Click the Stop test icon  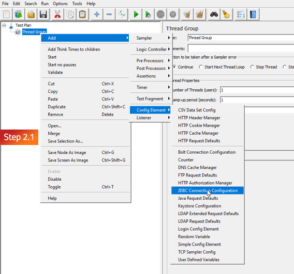tap(160, 14)
